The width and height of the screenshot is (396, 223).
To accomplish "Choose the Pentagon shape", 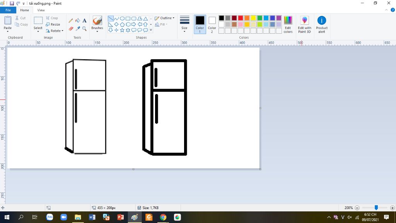I will pyautogui.click(x=122, y=24).
